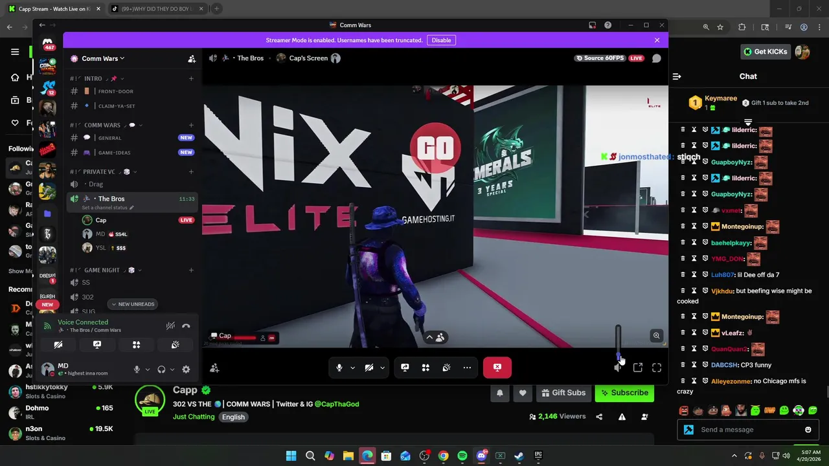Open mic options arrow in call bar
This screenshot has width=829, height=466.
coord(352,368)
